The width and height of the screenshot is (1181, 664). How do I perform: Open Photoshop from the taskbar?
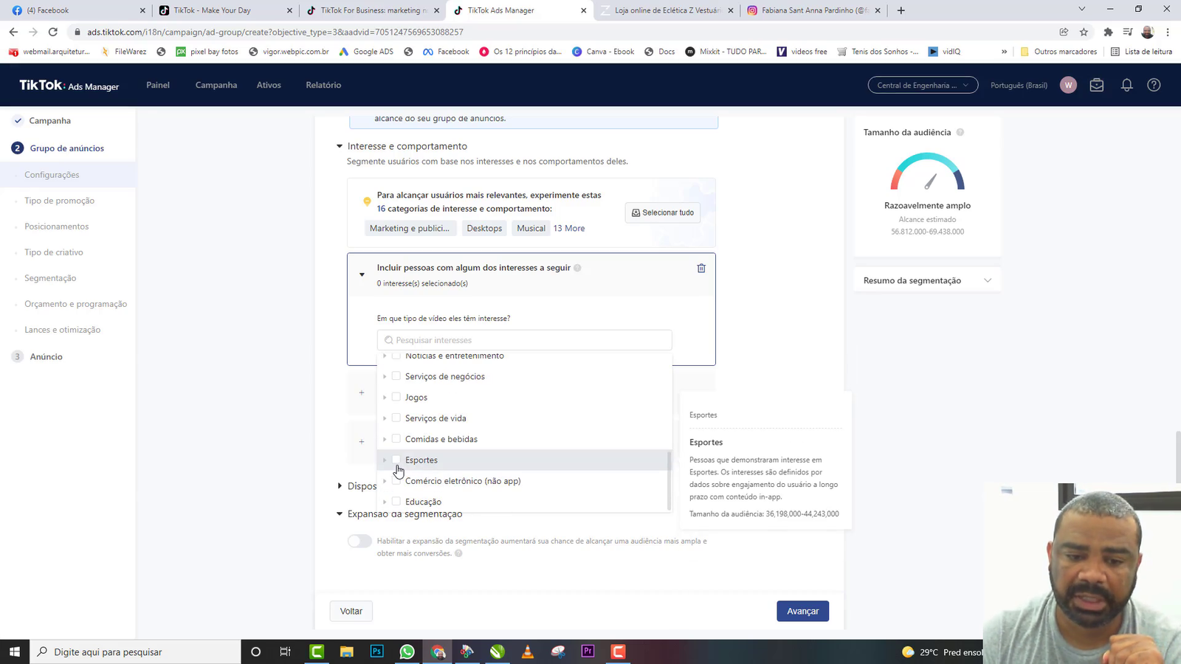(x=376, y=651)
